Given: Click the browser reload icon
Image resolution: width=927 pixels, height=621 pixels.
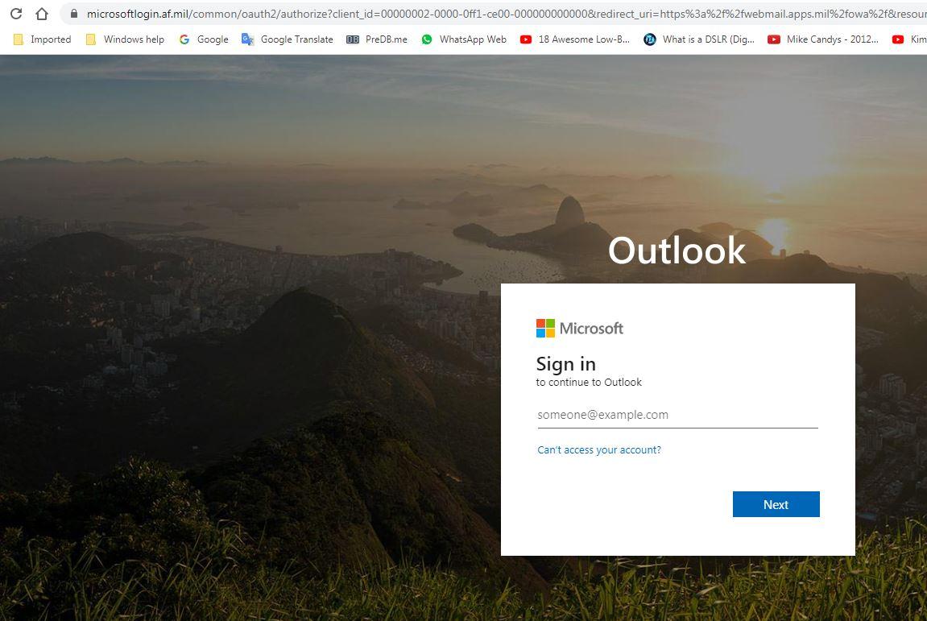Looking at the screenshot, I should pos(16,13).
